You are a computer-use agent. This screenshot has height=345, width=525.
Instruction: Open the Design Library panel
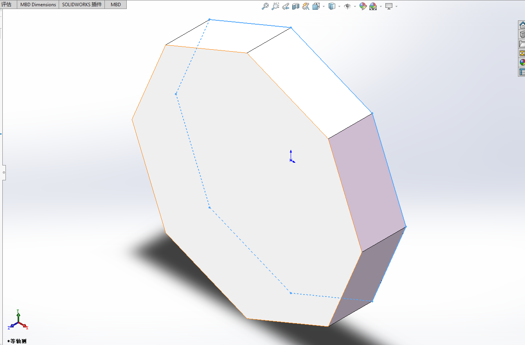point(522,34)
